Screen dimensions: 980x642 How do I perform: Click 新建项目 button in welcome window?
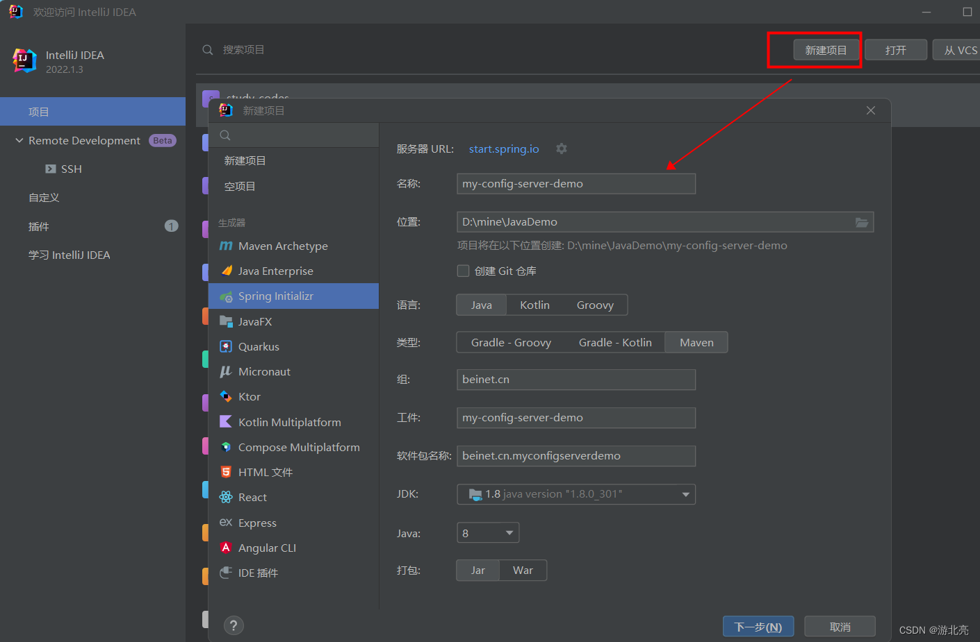click(826, 50)
